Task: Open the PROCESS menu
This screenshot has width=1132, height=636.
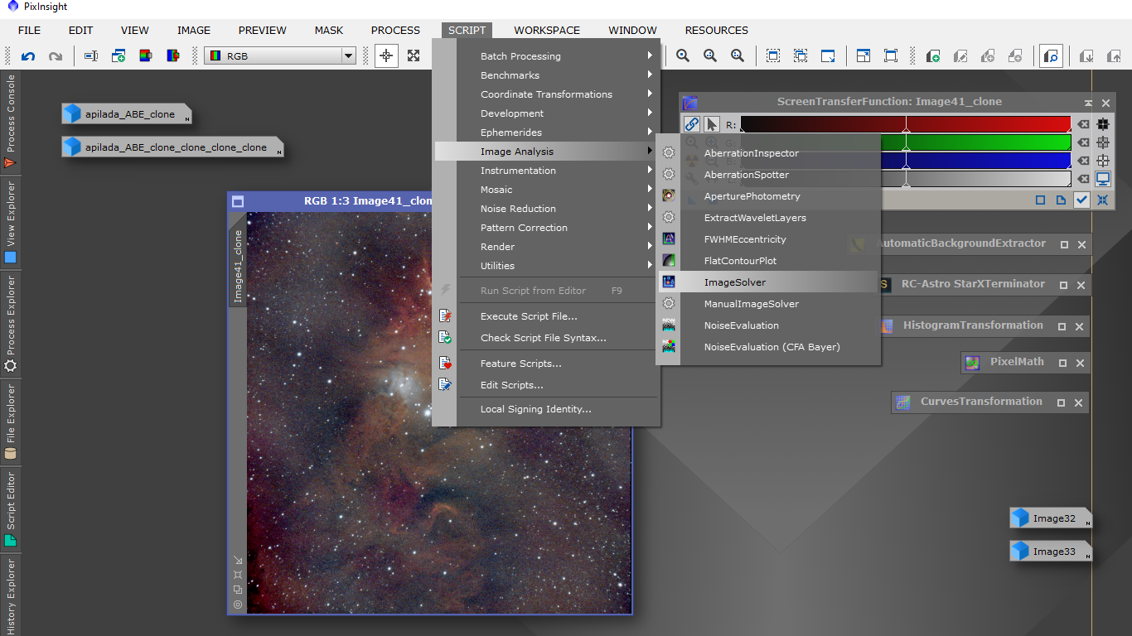Action: point(395,30)
